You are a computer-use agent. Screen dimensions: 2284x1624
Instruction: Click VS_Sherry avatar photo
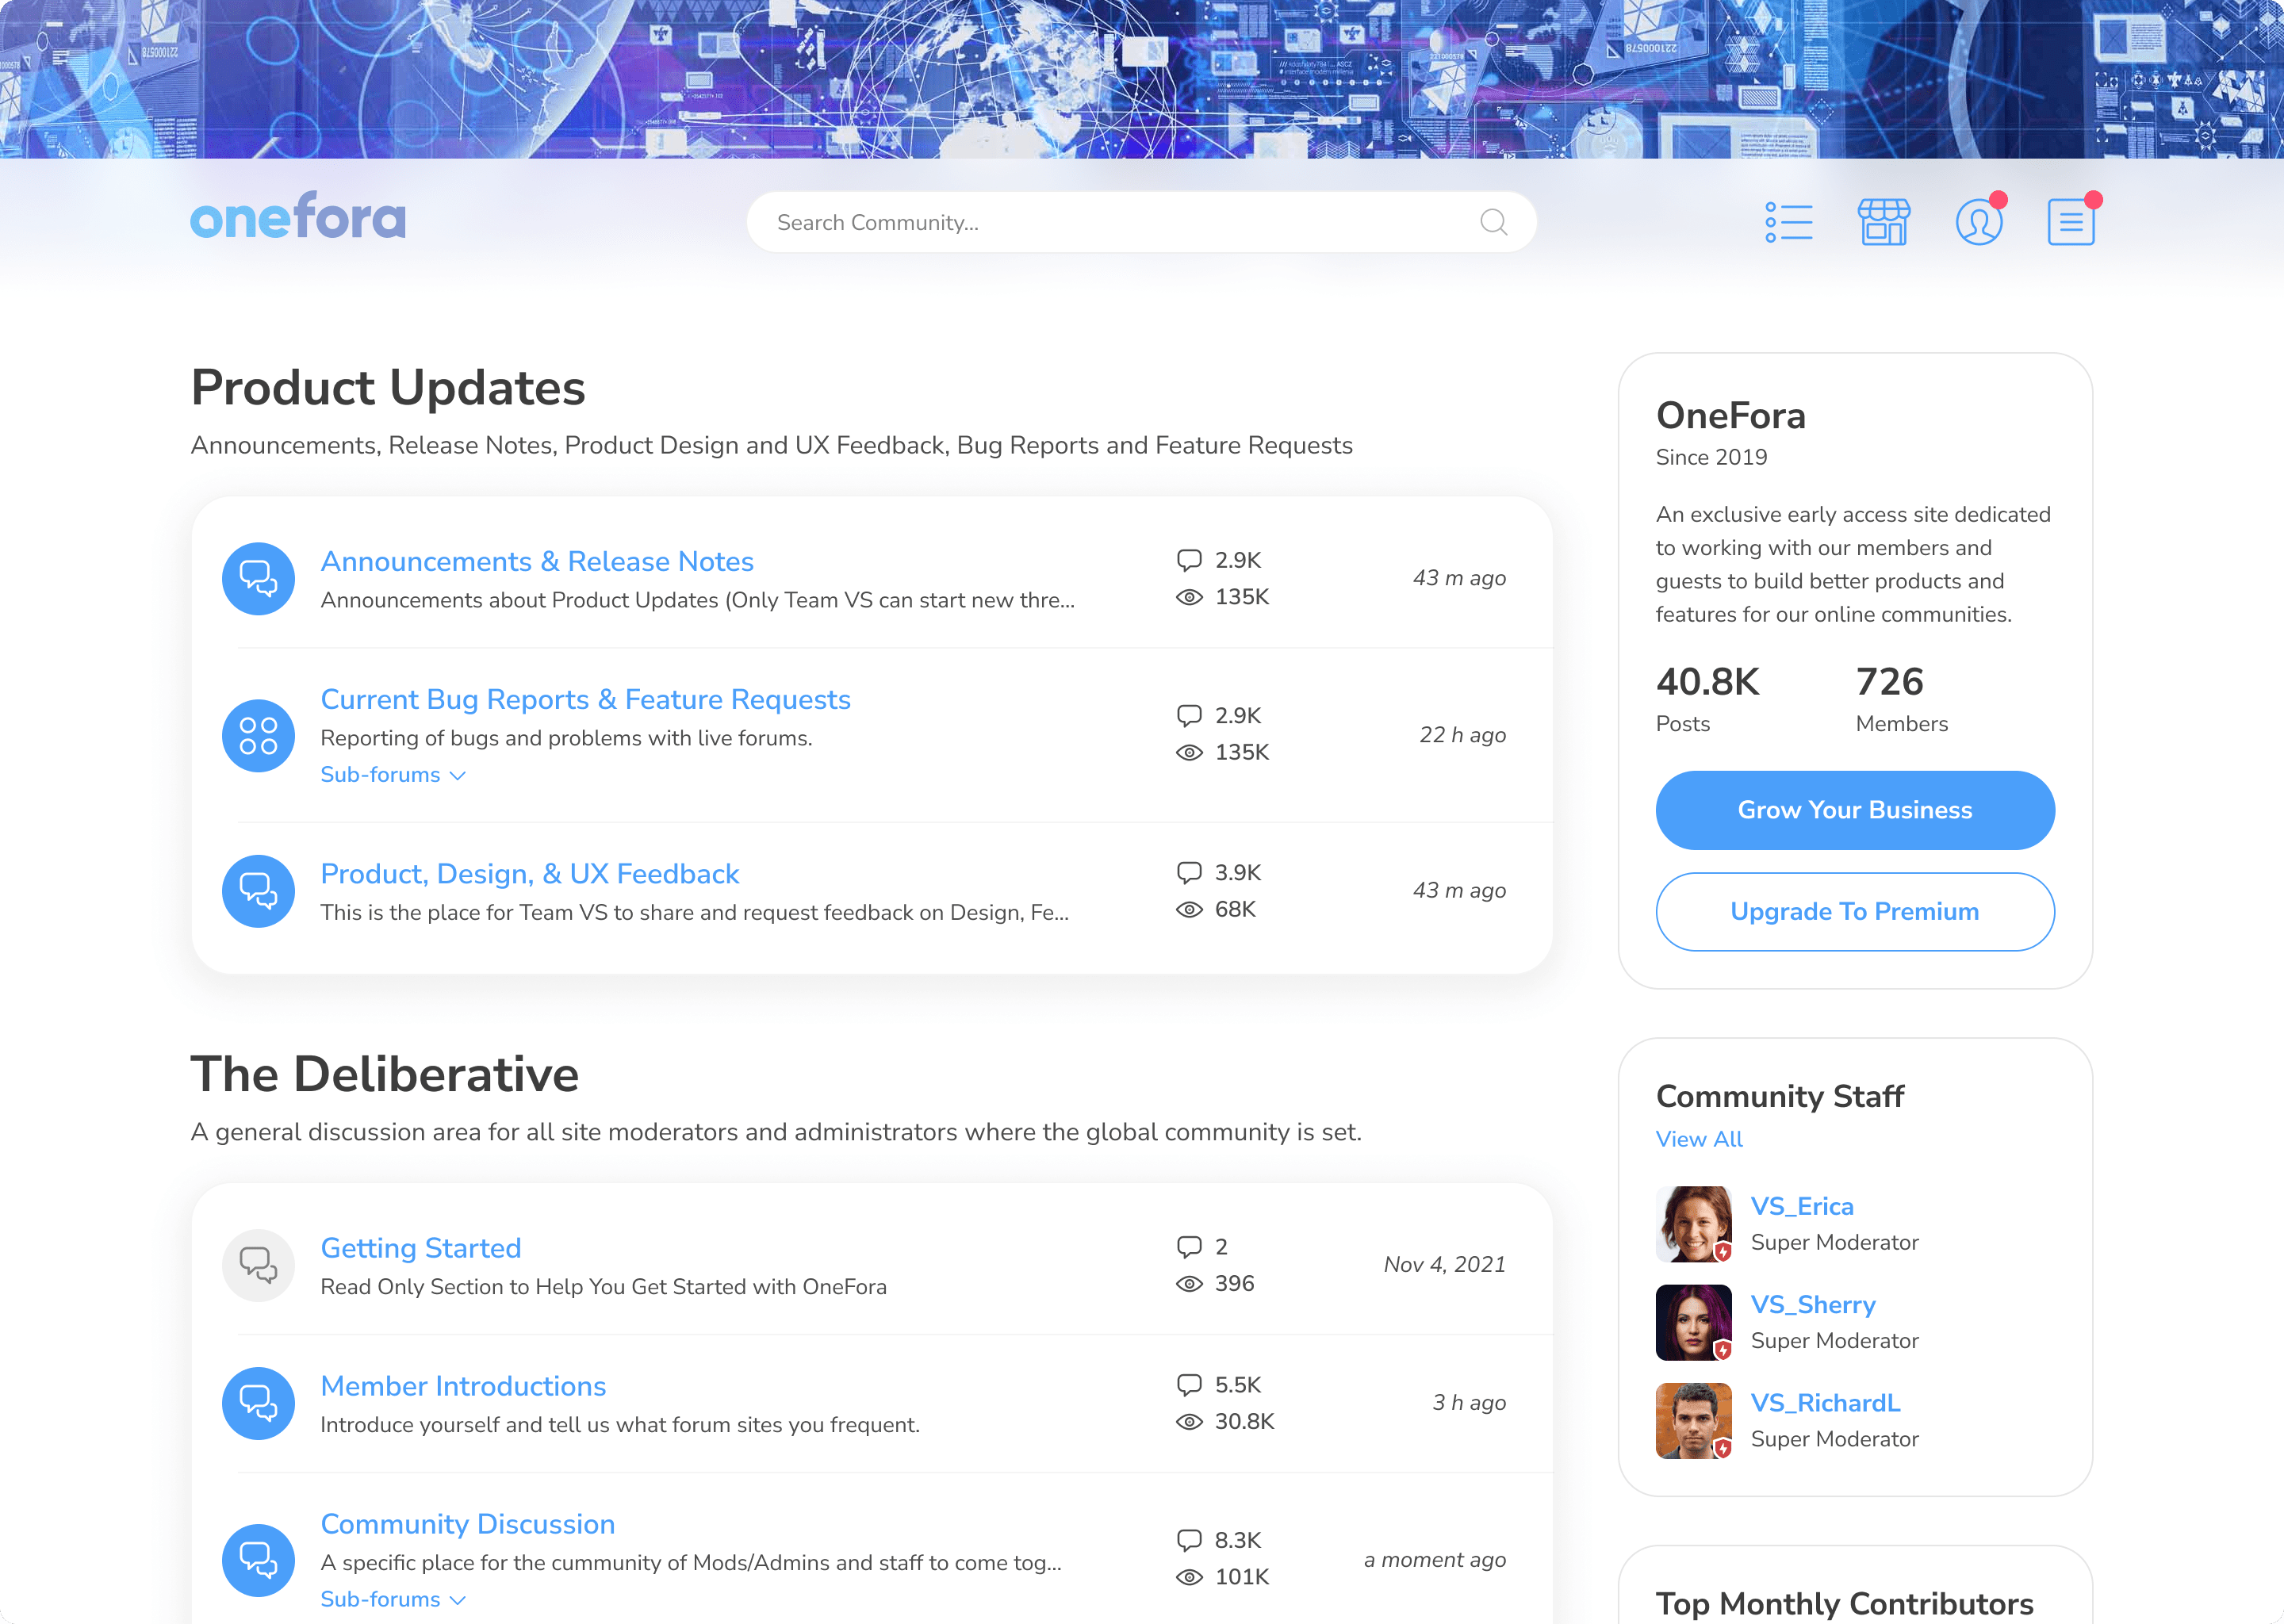click(x=1693, y=1322)
